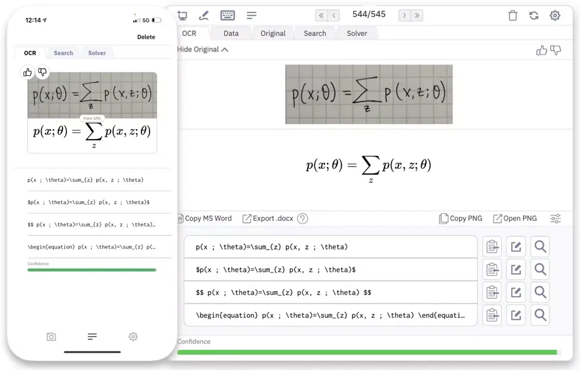Copy plain LaTeX first row clipboard icon
580x370 pixels.
492,246
